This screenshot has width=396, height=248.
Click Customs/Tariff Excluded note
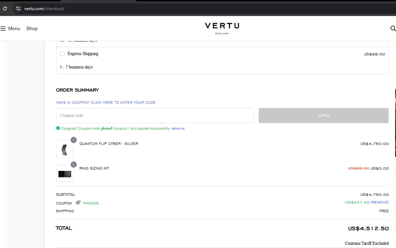(x=367, y=243)
